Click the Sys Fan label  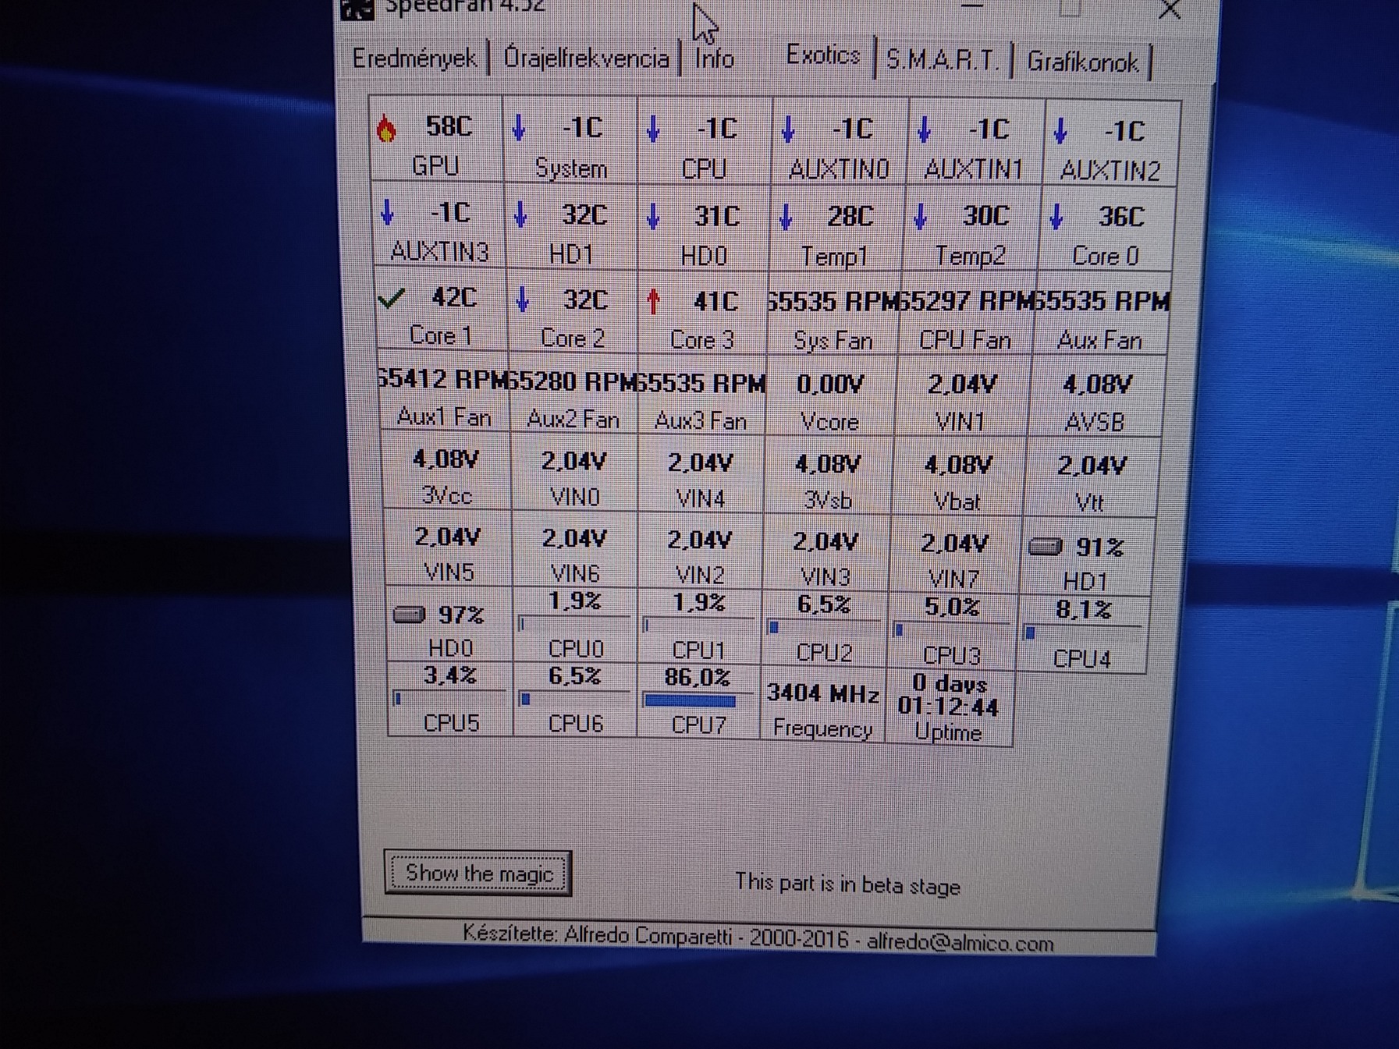tap(833, 341)
